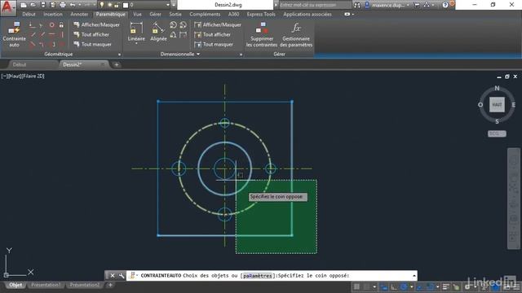Click the Undo arrow icon
This screenshot has height=293, width=522.
pyautogui.click(x=73, y=5)
